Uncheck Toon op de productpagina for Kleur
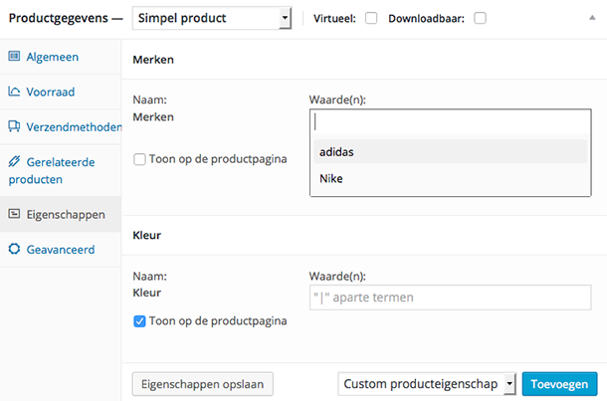 pos(139,321)
